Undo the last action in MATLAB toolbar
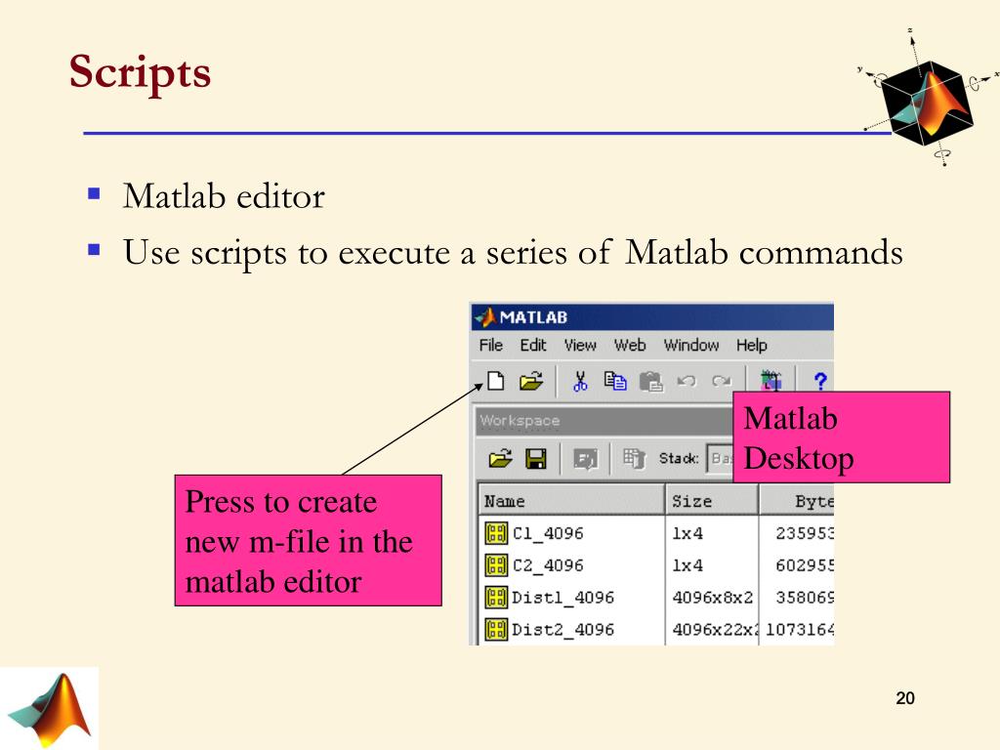The height and width of the screenshot is (750, 1000). pos(687,382)
